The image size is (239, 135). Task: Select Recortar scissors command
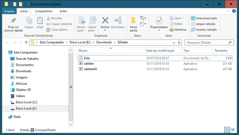54,18
